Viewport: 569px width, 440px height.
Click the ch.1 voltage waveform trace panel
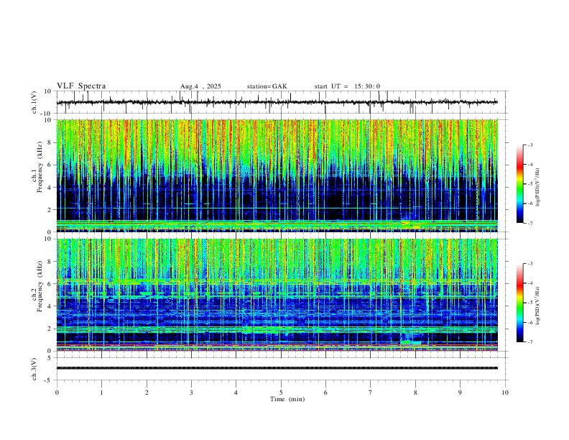pos(282,102)
